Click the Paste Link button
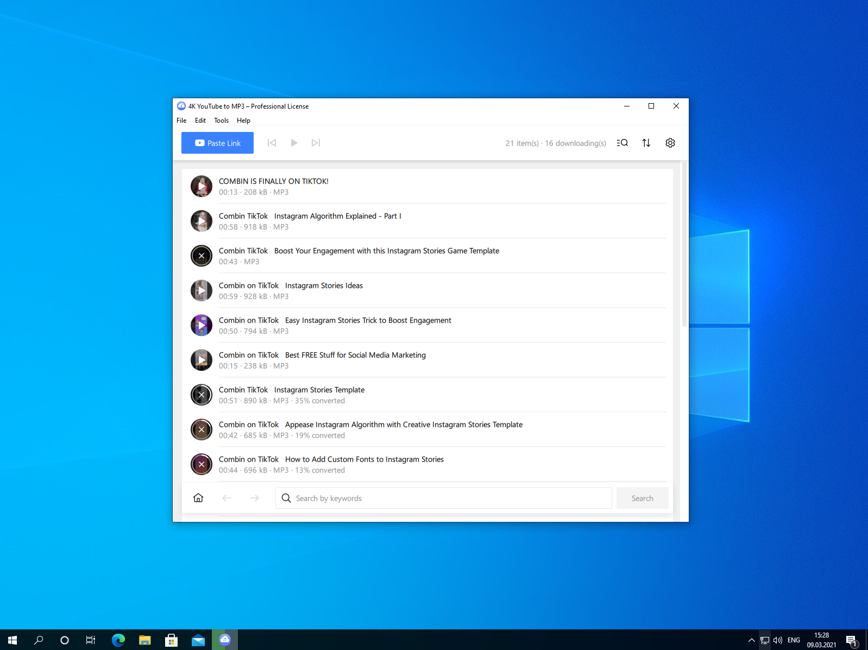Image resolution: width=868 pixels, height=650 pixels. pyautogui.click(x=217, y=143)
